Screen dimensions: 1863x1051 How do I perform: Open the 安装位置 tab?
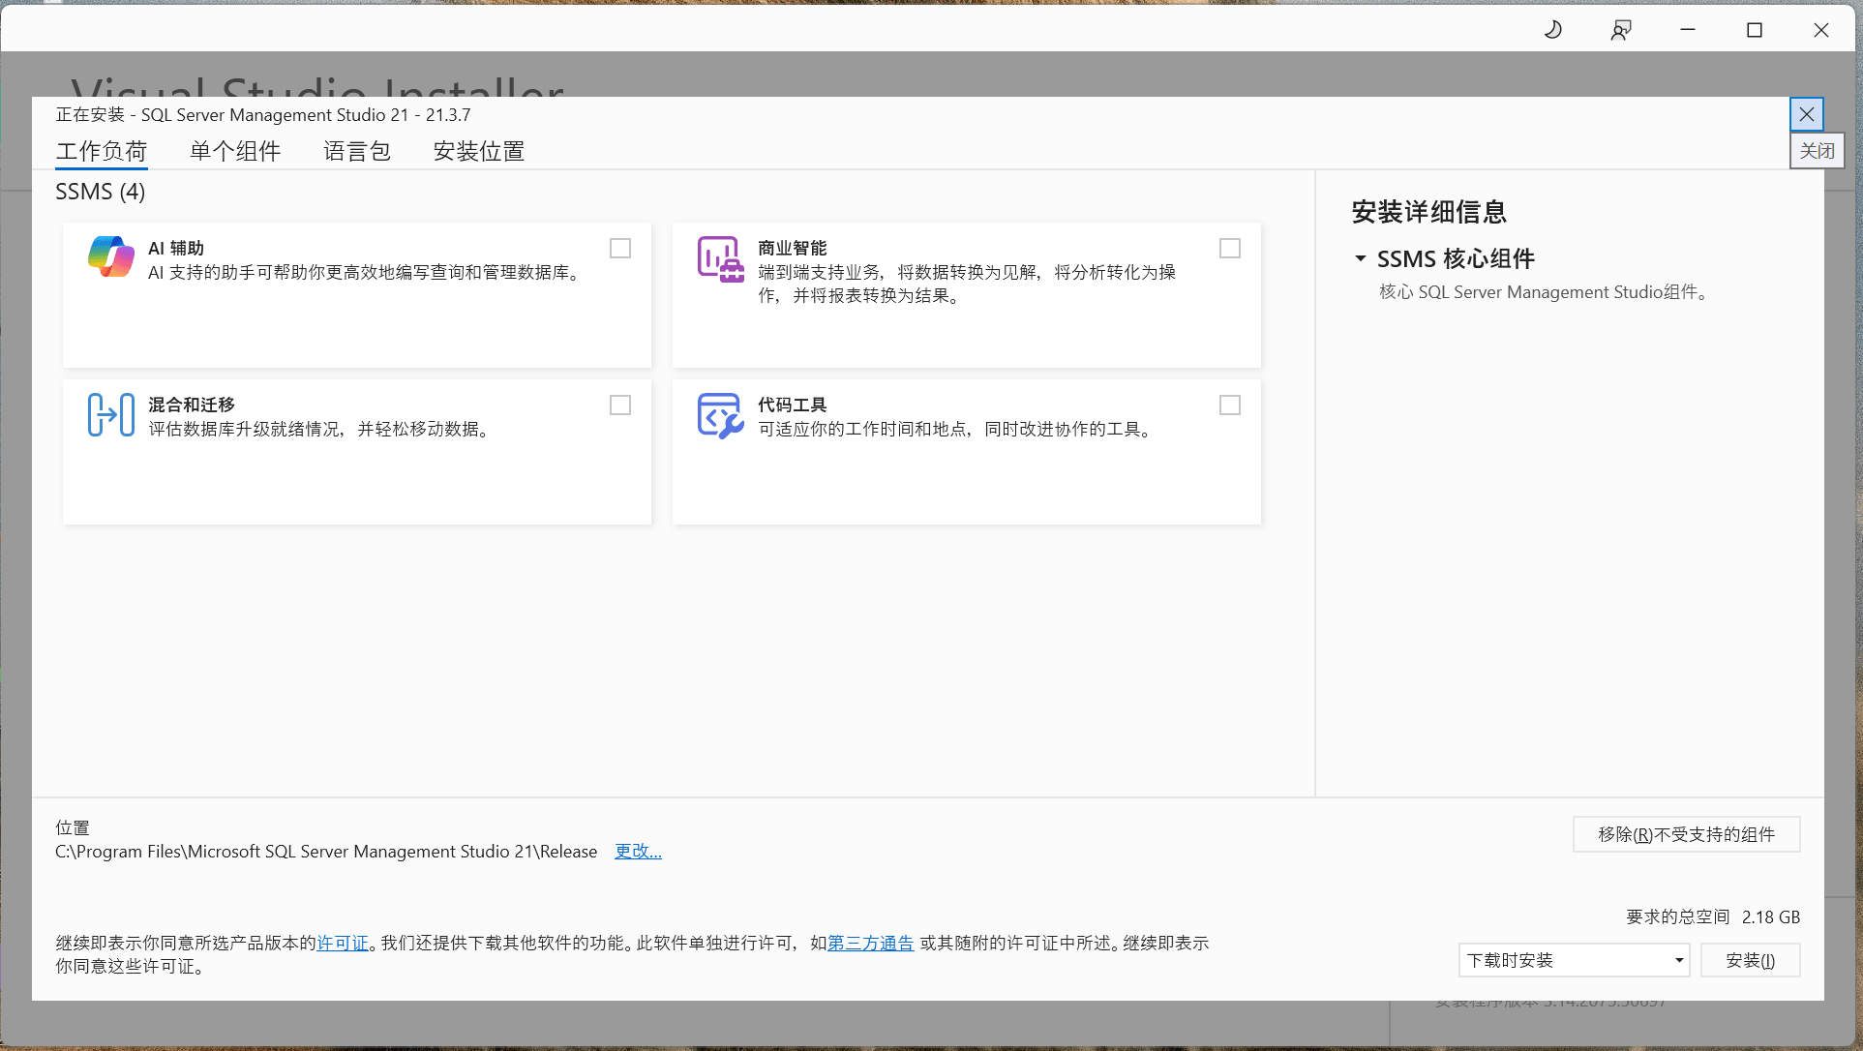pos(479,151)
